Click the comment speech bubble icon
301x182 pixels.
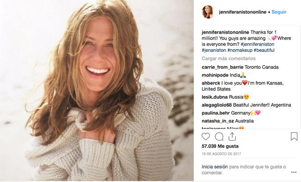[x=219, y=136]
